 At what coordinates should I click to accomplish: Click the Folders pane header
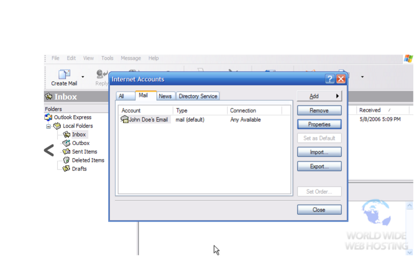point(76,109)
